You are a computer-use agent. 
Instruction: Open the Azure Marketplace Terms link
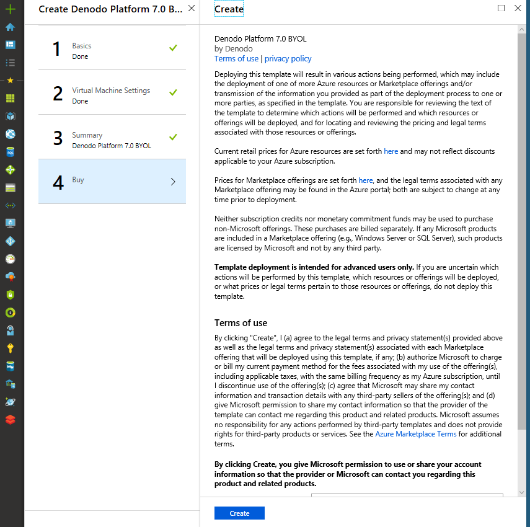[x=416, y=434]
